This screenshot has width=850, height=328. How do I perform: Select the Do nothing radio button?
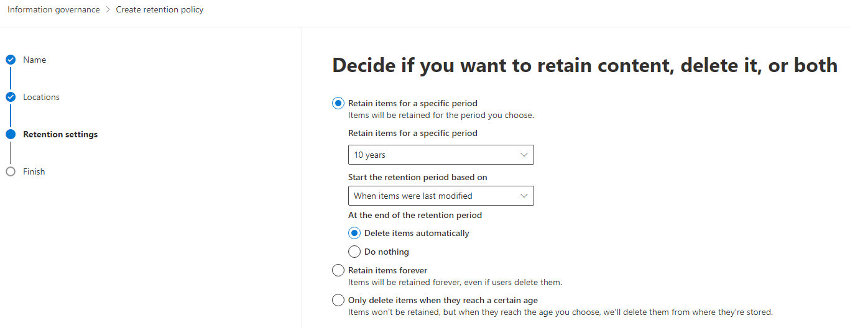tap(354, 252)
